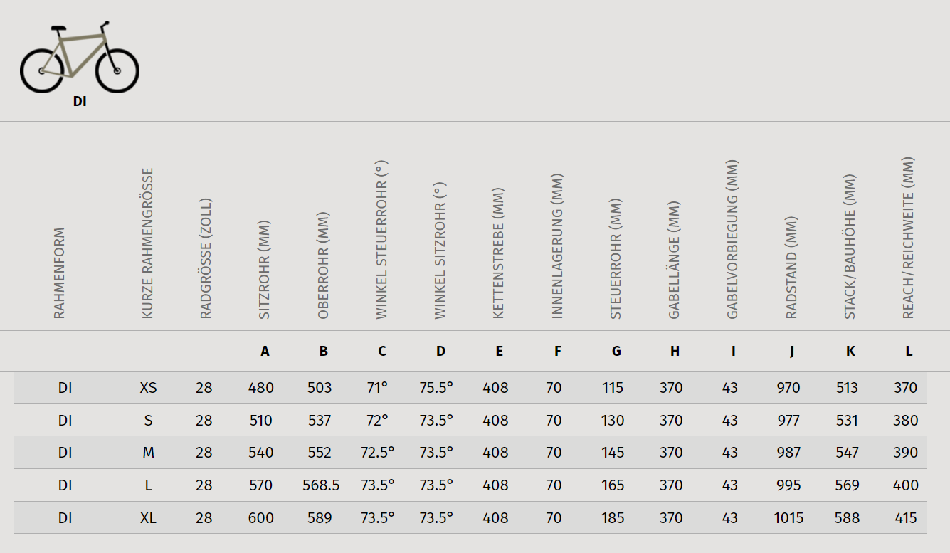Screen dimensions: 950x553
Task: Click the Oberrohr value 568.5
Action: pyautogui.click(x=321, y=485)
